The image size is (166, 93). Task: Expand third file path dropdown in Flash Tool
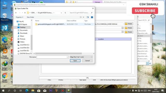122,32
